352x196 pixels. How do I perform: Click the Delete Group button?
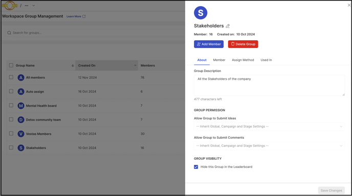click(x=243, y=44)
